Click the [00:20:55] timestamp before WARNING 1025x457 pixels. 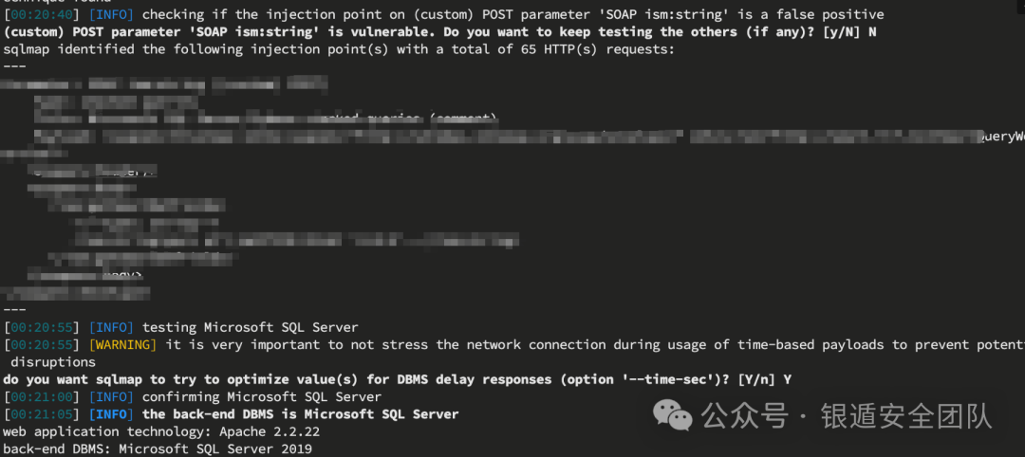43,345
